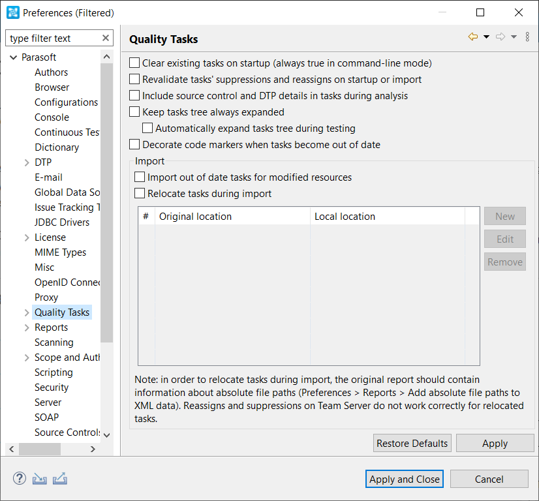Expand the Quality Tasks tree node
The width and height of the screenshot is (539, 501).
point(27,312)
